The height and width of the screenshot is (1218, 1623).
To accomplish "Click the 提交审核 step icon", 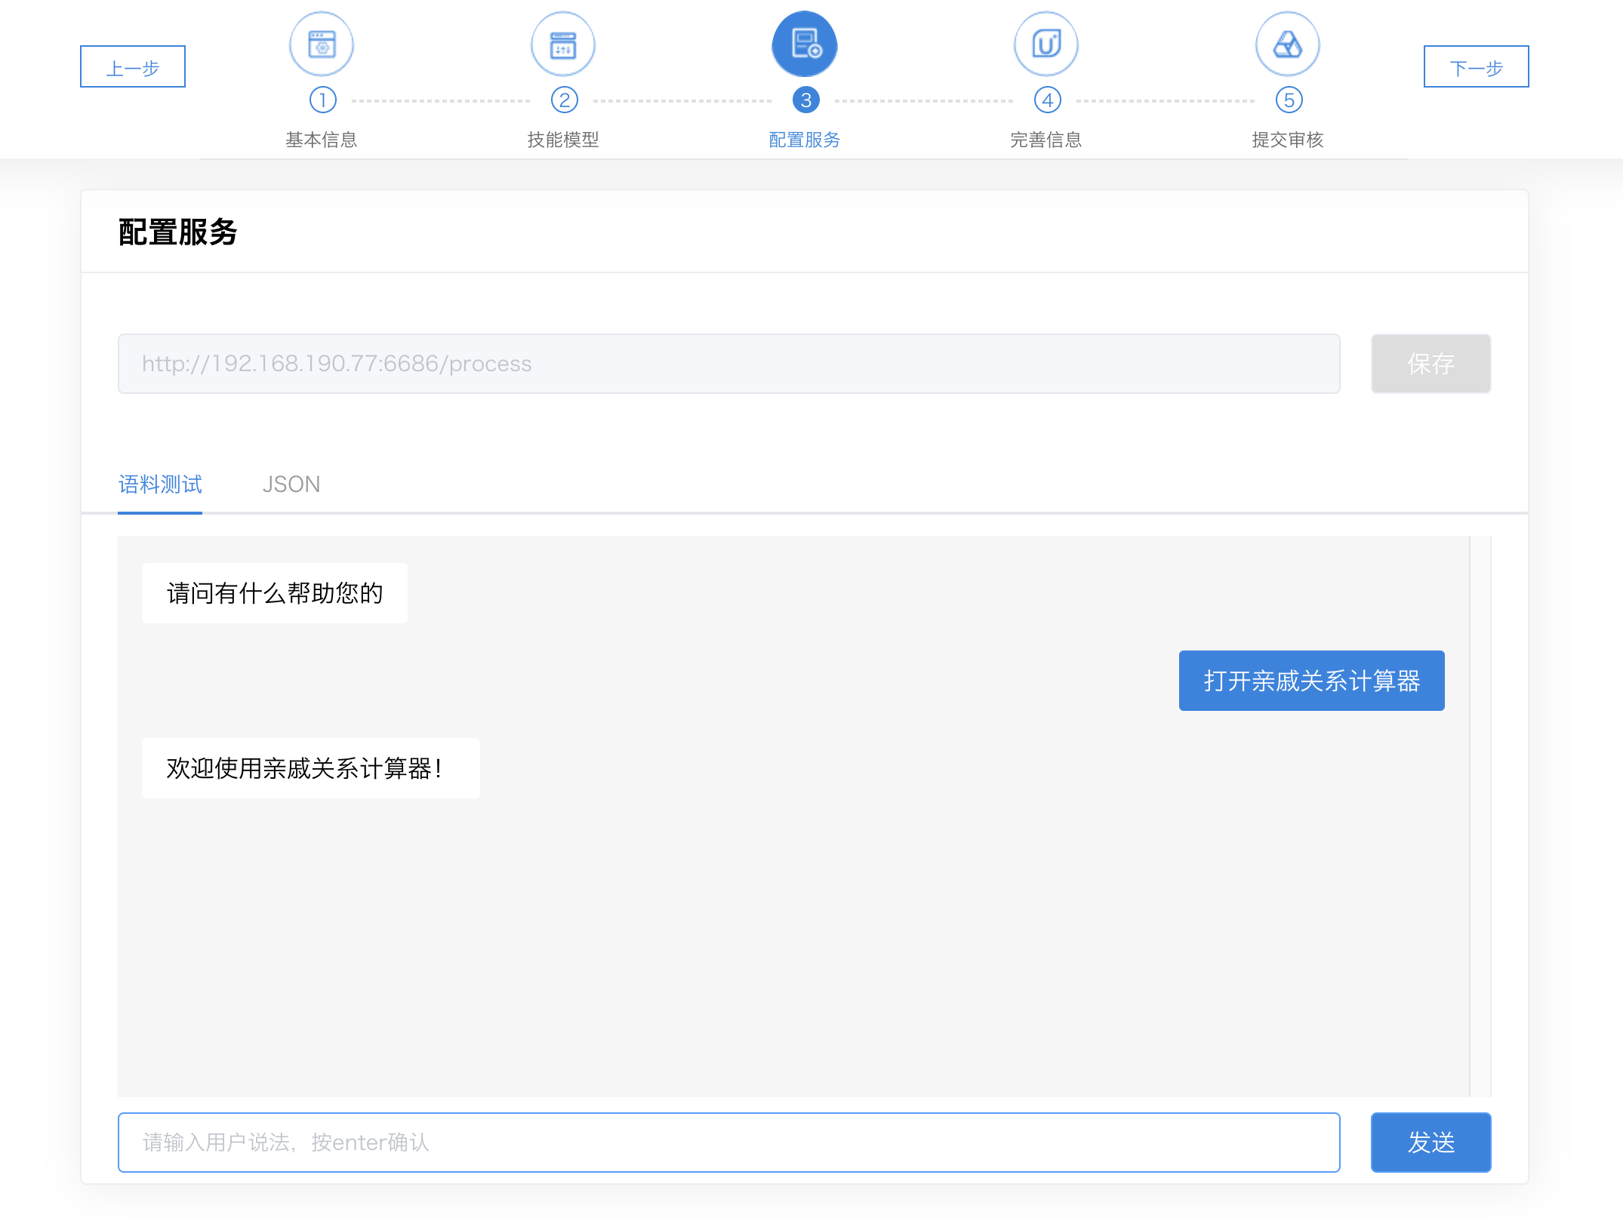I will (1288, 45).
